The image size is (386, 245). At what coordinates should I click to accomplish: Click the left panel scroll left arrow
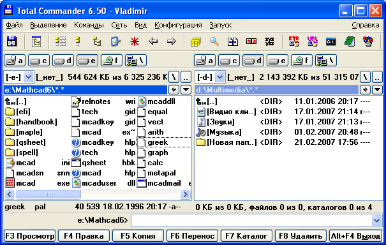click(x=10, y=195)
